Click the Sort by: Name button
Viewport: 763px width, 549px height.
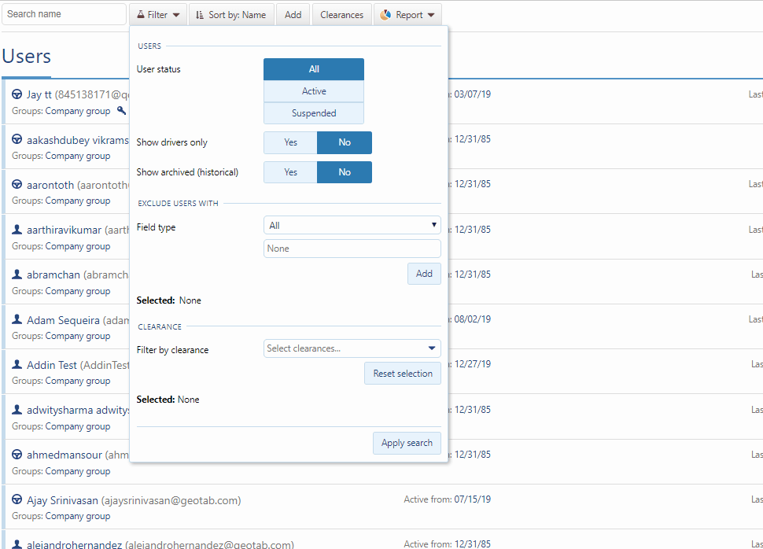point(231,15)
